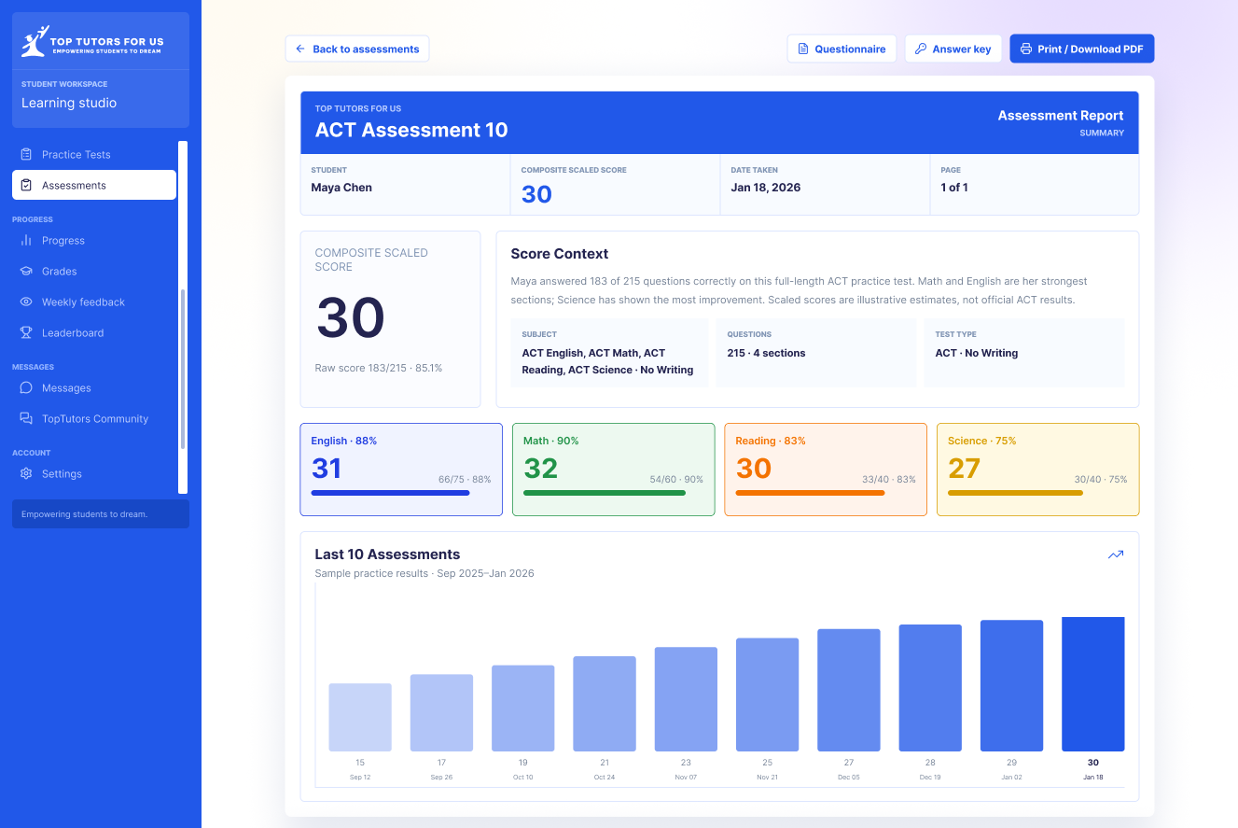1238x828 pixels.
Task: Open the Questionnaire
Action: tap(842, 49)
